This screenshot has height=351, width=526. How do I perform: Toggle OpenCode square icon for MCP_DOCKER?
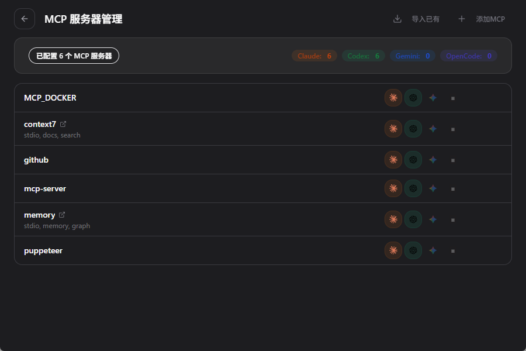click(x=453, y=98)
